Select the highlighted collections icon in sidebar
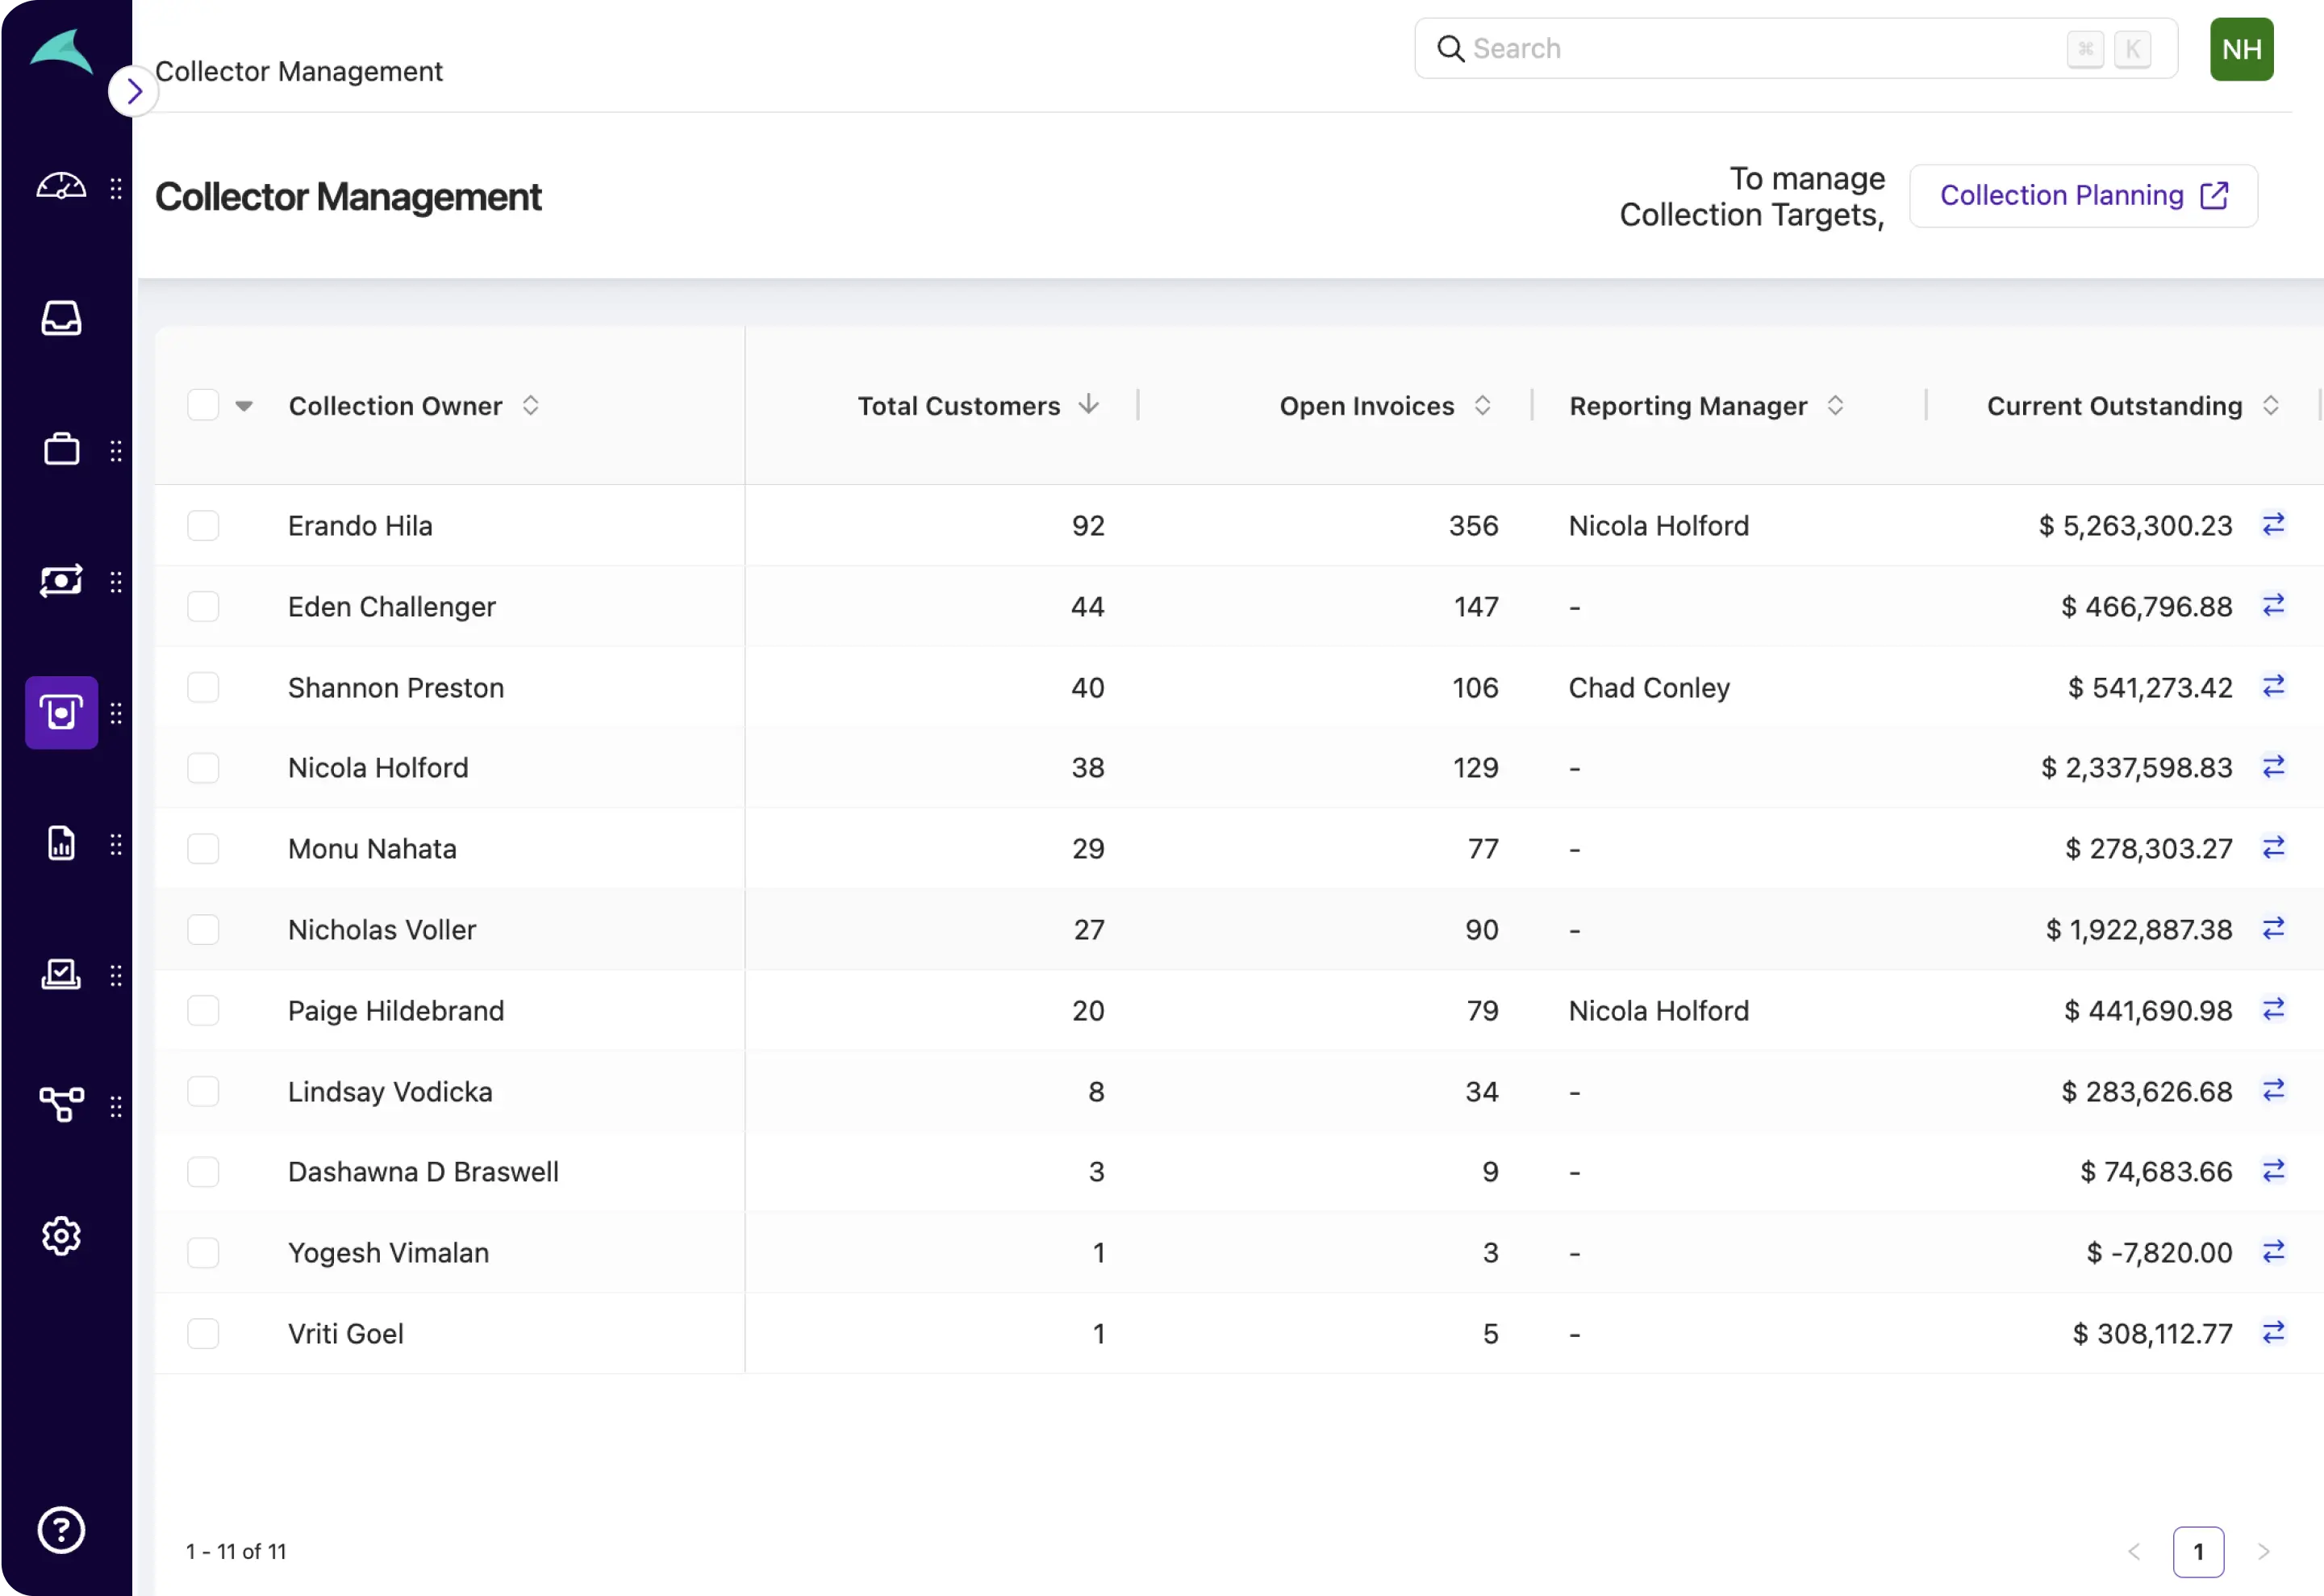 coord(61,712)
